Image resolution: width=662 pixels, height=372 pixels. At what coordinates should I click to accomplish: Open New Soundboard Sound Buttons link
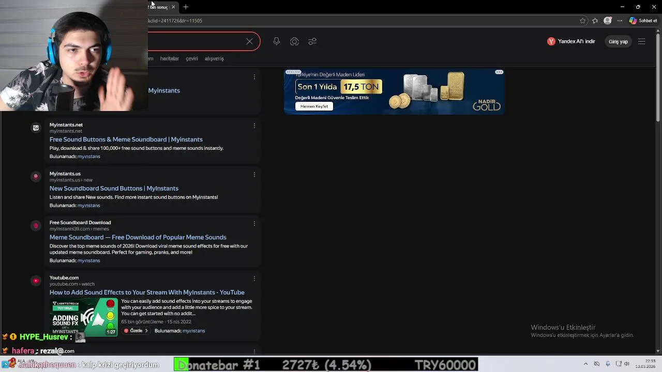114,189
